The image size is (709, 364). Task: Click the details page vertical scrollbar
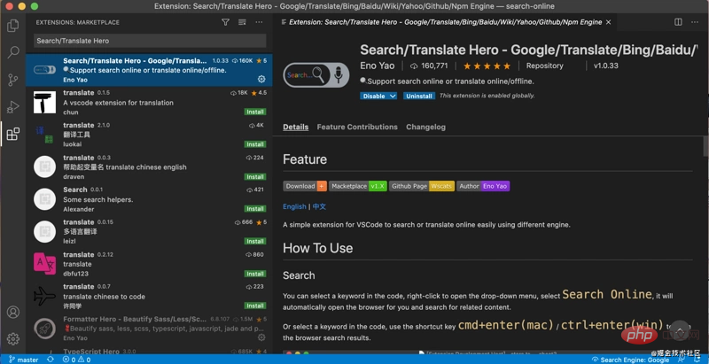pos(705,145)
